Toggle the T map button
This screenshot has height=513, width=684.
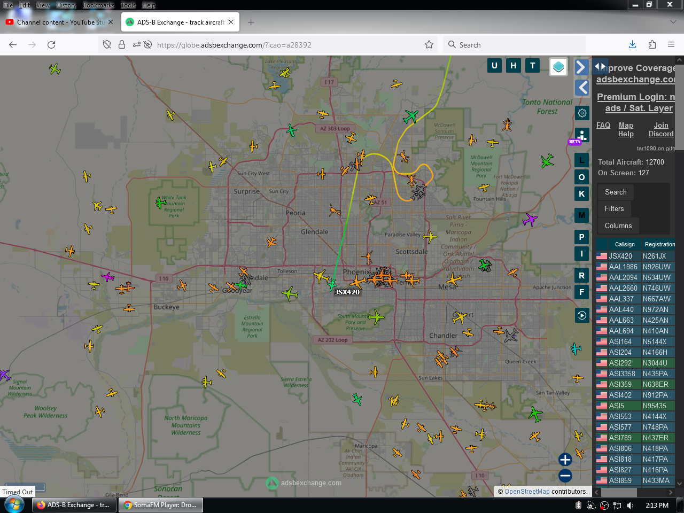click(532, 66)
